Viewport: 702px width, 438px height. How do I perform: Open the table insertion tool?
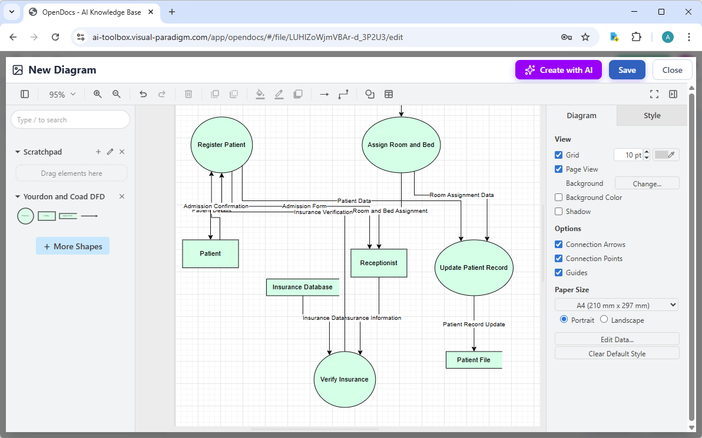389,94
